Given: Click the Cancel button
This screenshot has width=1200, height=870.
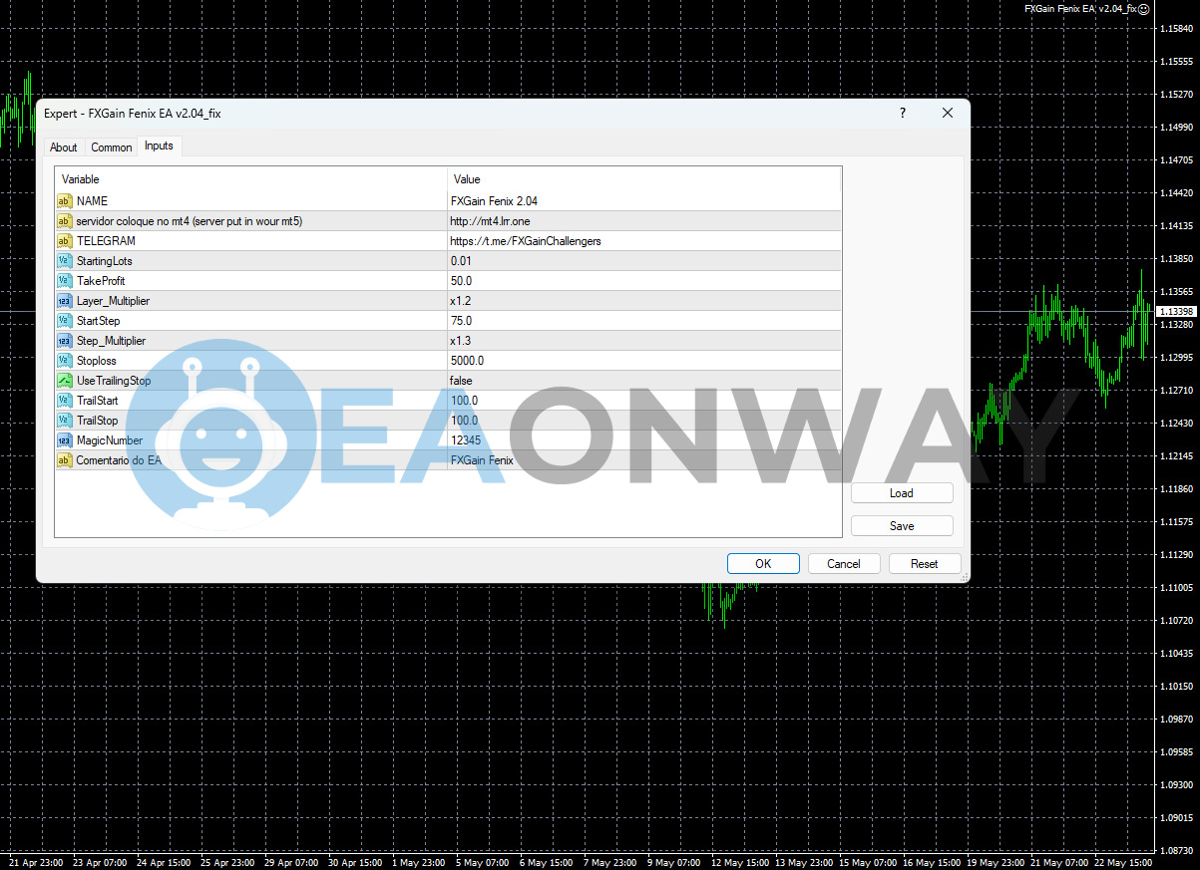Looking at the screenshot, I should coord(844,564).
